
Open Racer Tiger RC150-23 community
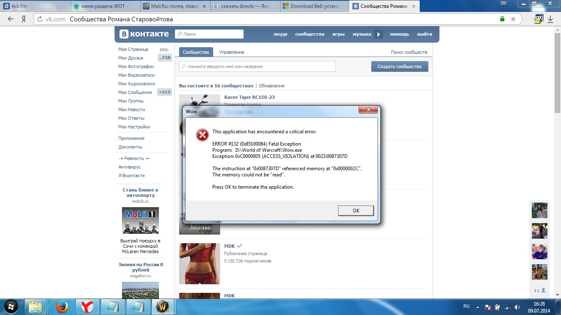point(249,97)
